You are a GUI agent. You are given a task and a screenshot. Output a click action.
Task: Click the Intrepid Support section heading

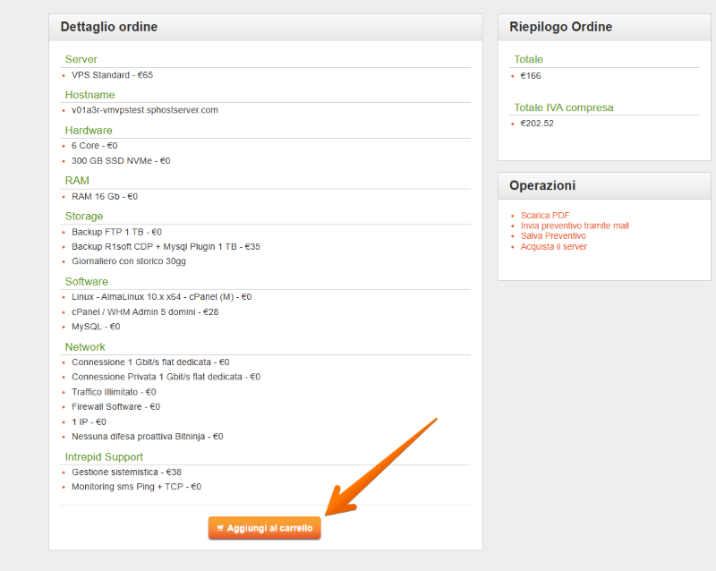tap(104, 456)
